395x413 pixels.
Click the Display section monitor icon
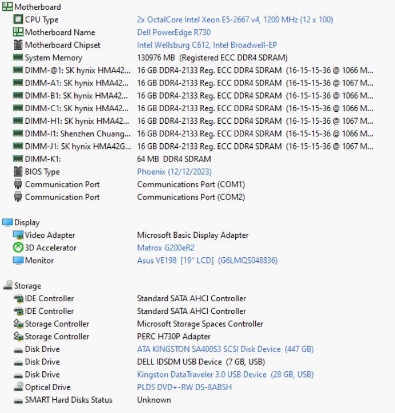click(x=7, y=222)
